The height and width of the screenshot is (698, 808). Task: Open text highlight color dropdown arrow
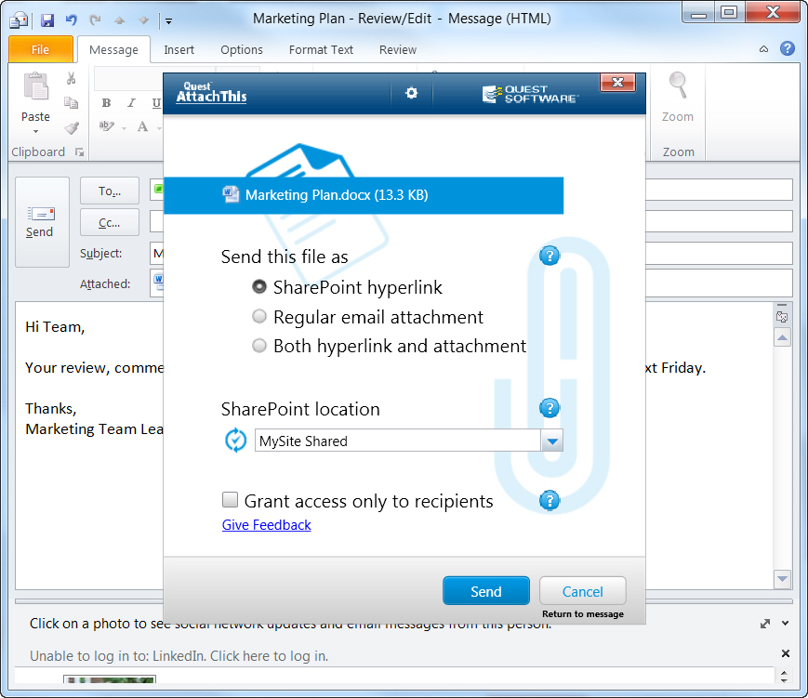[124, 127]
